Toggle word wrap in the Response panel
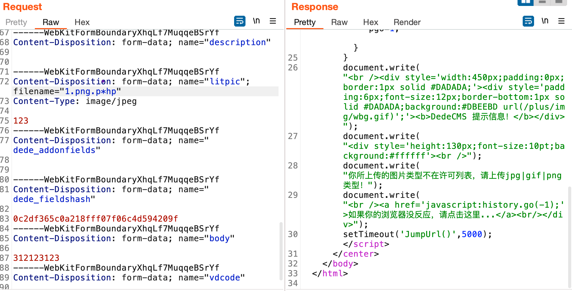 coord(528,21)
